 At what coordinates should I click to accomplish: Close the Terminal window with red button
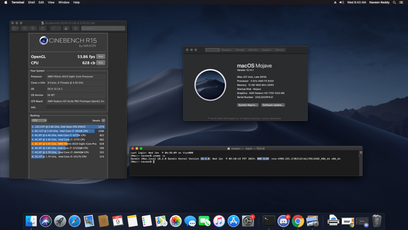pos(133,148)
